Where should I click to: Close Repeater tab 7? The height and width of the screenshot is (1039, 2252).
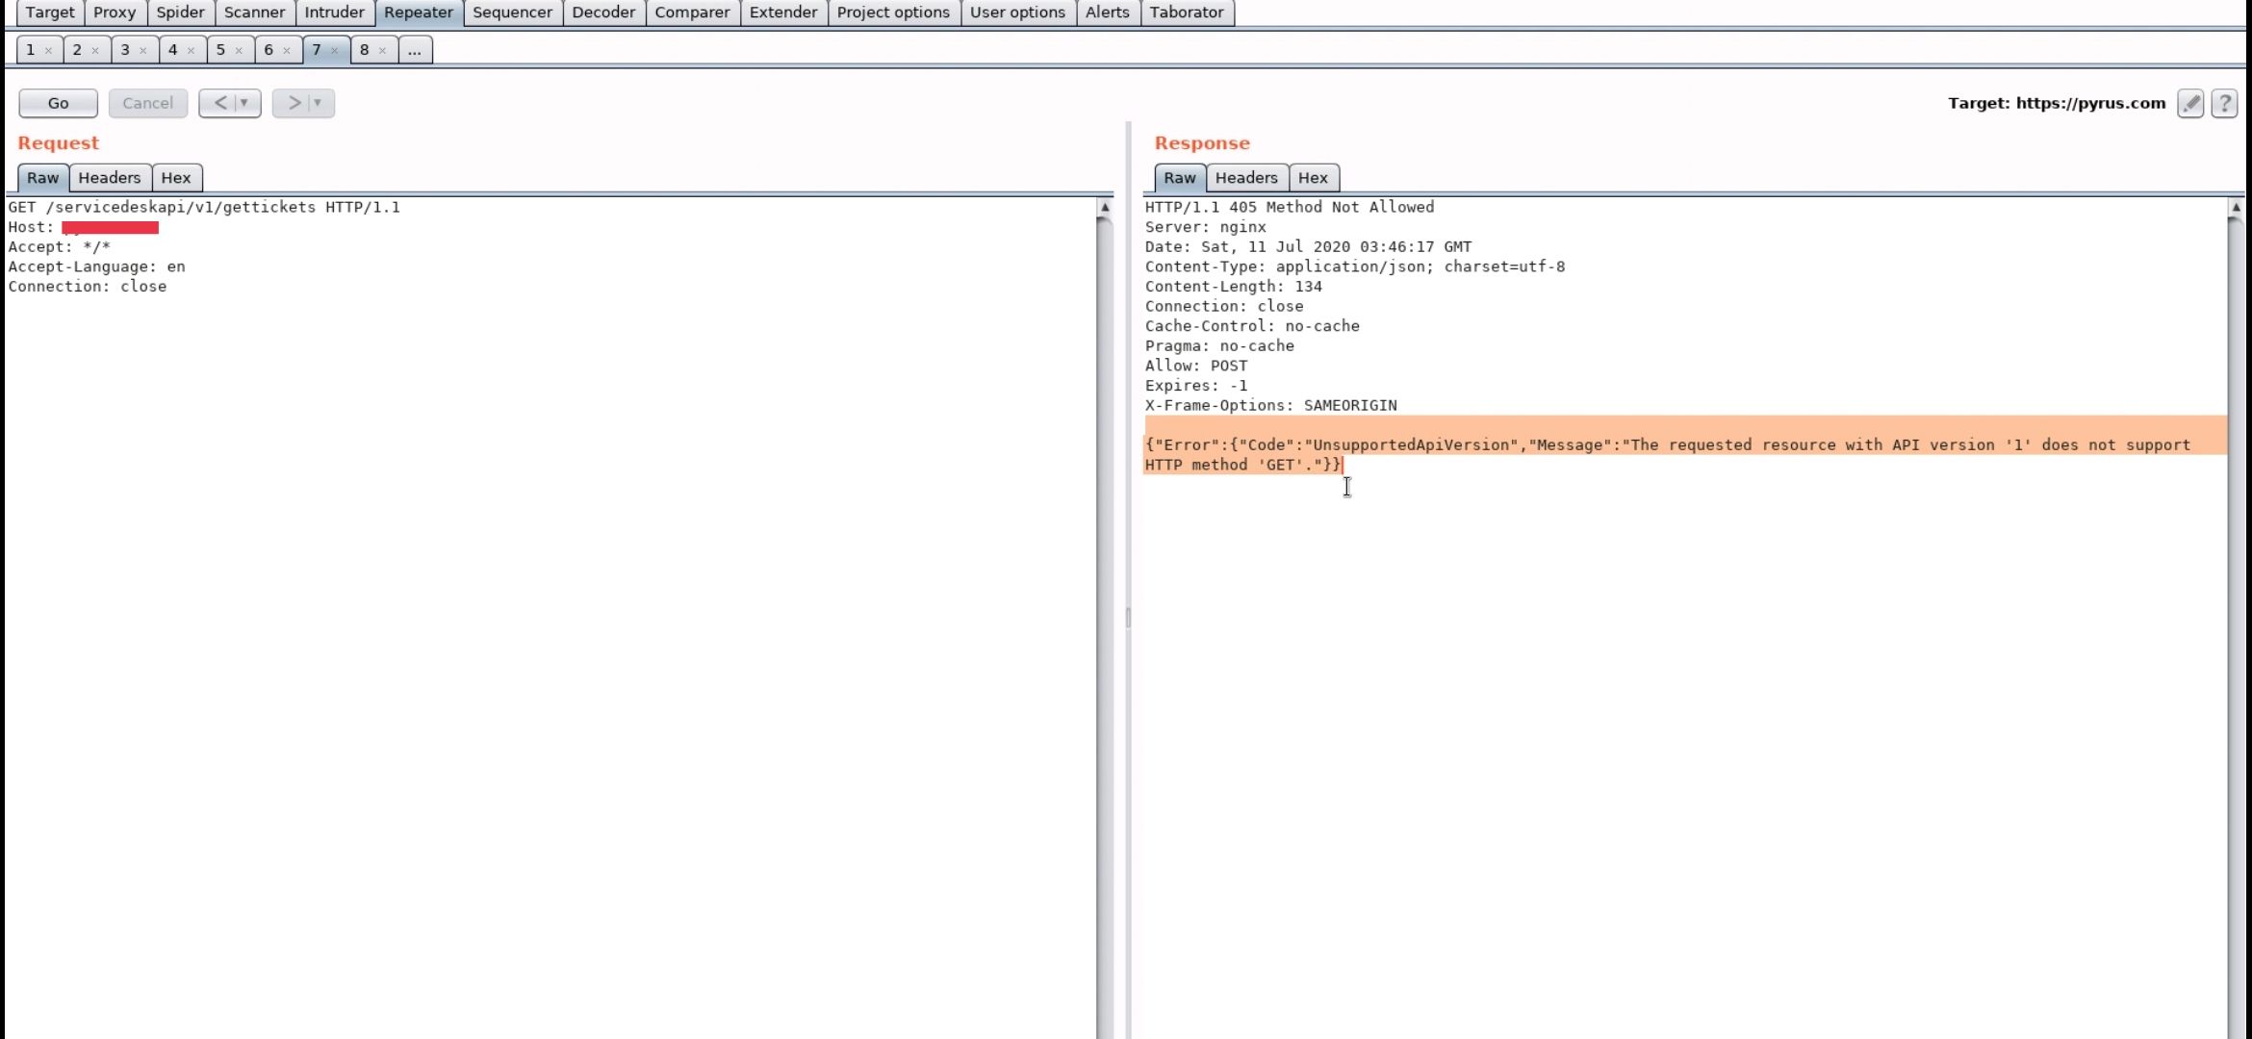(x=334, y=50)
